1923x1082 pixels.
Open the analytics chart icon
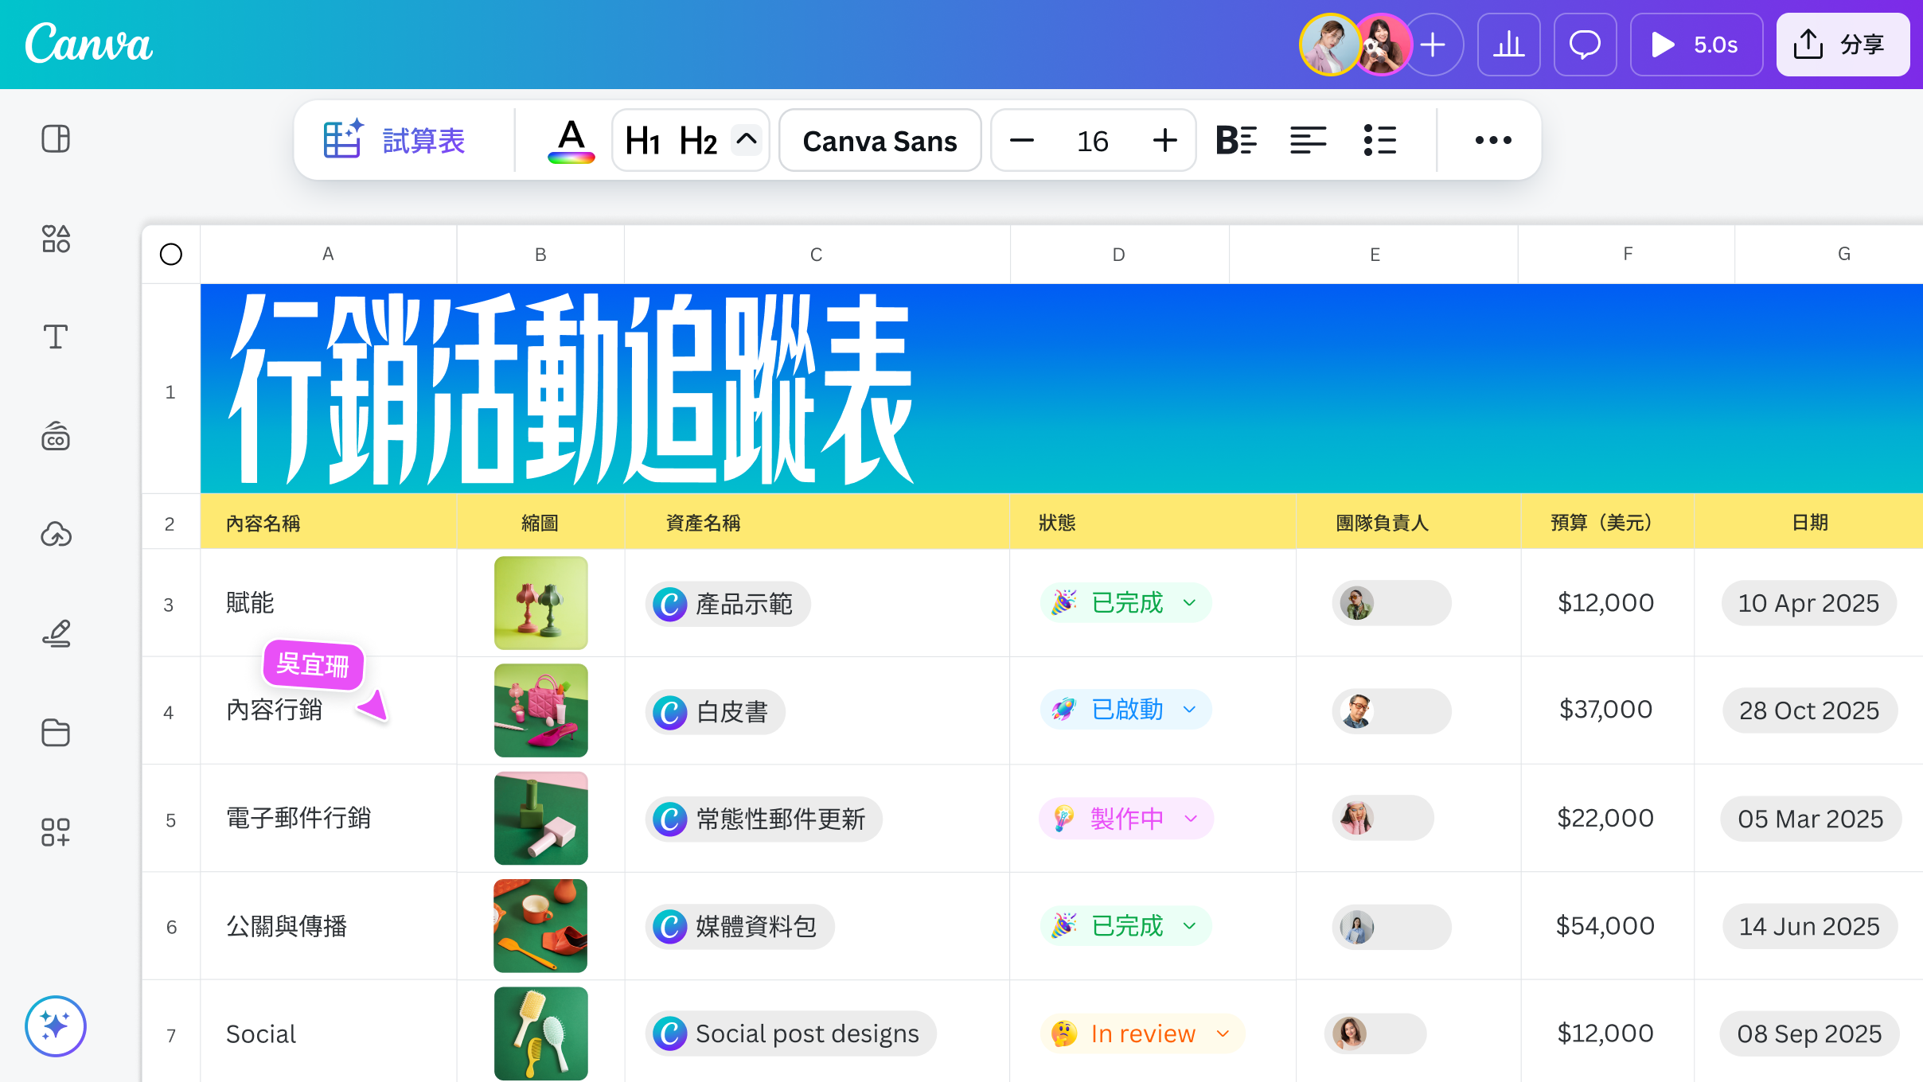pos(1509,45)
